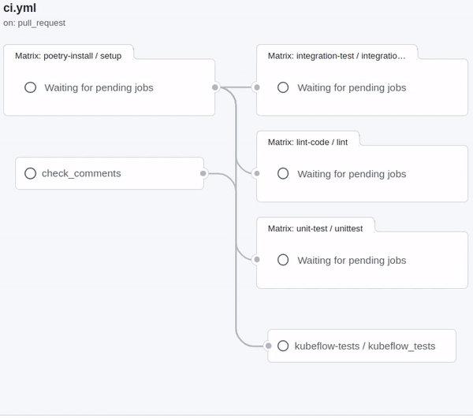Click the pending status circle in unit-test matrix

tap(283, 260)
